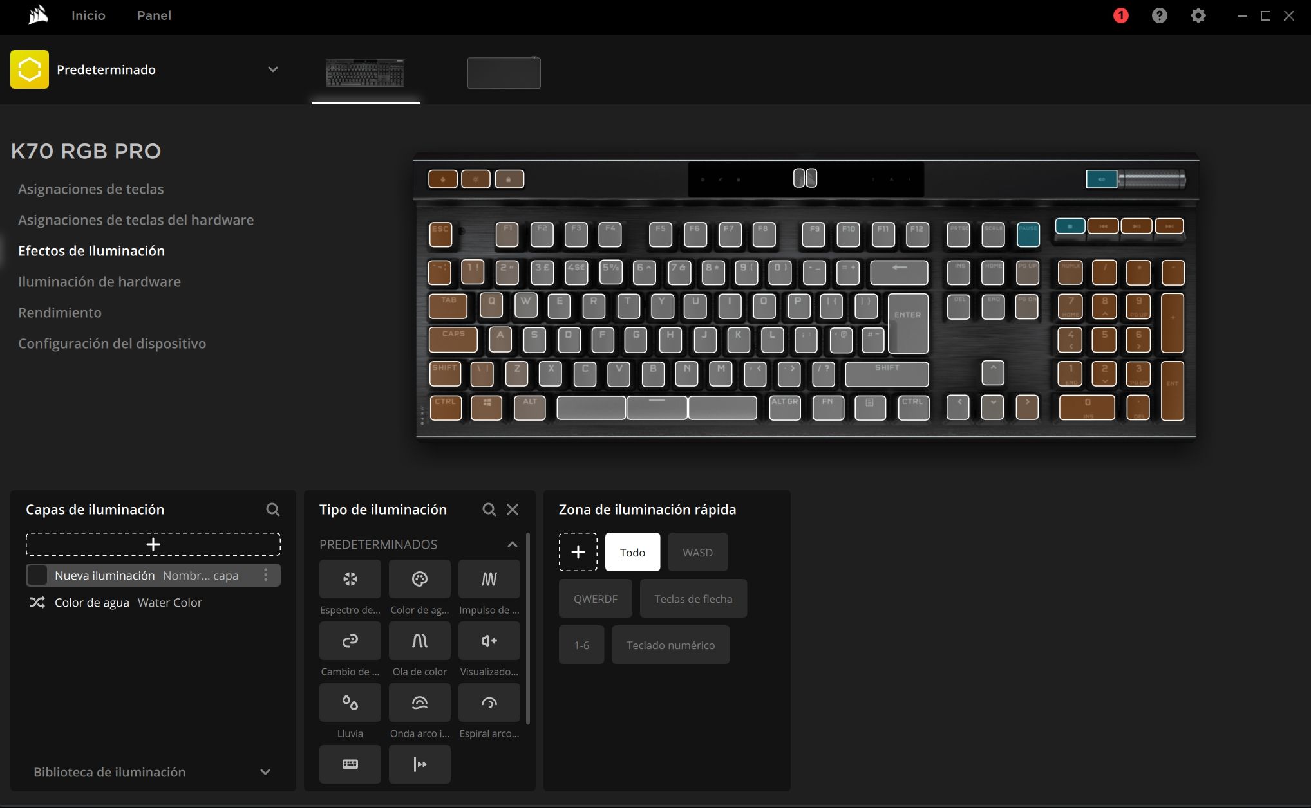
Task: Select the keyboard-icon lighting effect tile
Action: click(x=350, y=764)
